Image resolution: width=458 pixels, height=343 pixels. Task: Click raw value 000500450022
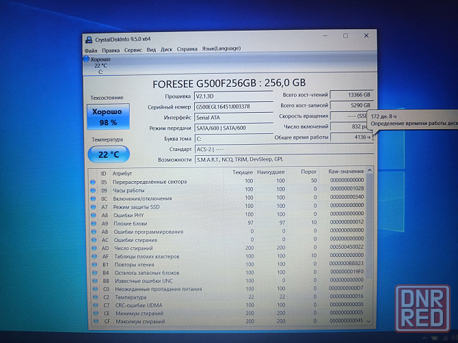coord(347,247)
